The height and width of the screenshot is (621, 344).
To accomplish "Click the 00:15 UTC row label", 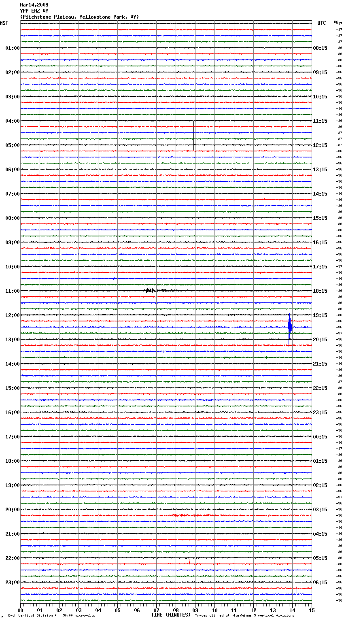I will (320, 437).
